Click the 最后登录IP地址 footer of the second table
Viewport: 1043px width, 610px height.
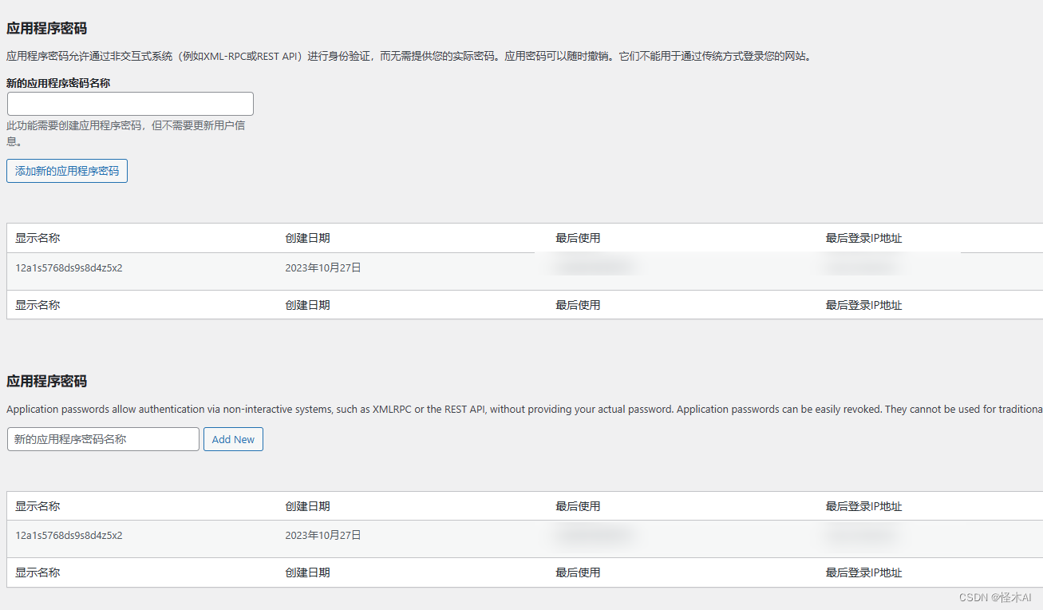tap(863, 572)
